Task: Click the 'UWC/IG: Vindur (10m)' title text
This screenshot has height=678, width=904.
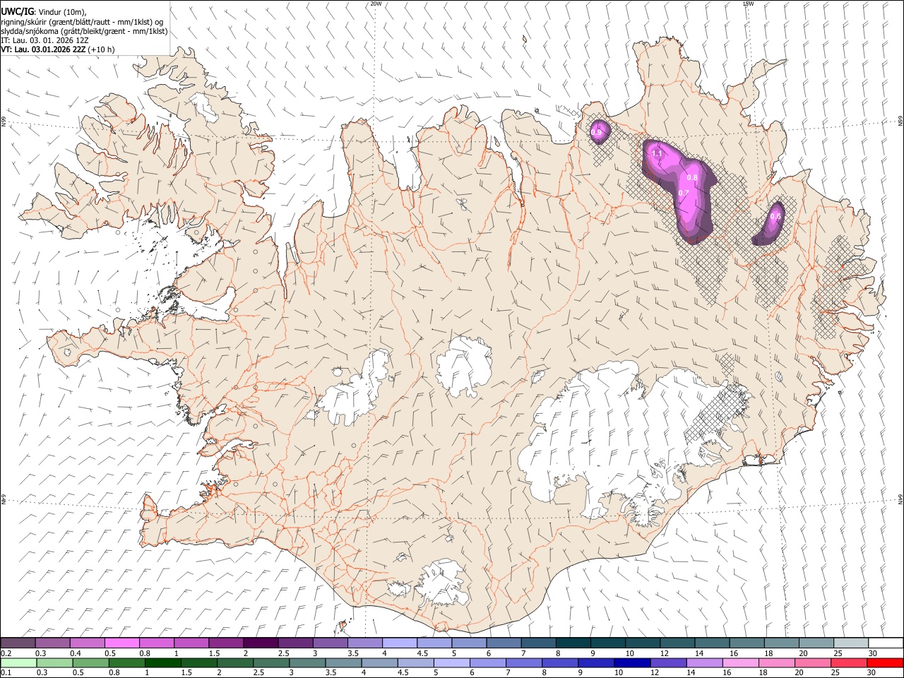Action: pos(44,11)
